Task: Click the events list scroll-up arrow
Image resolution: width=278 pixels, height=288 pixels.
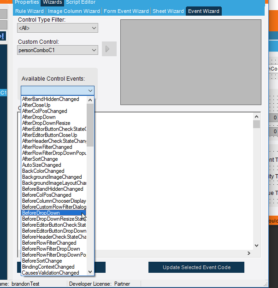Action: [x=90, y=100]
